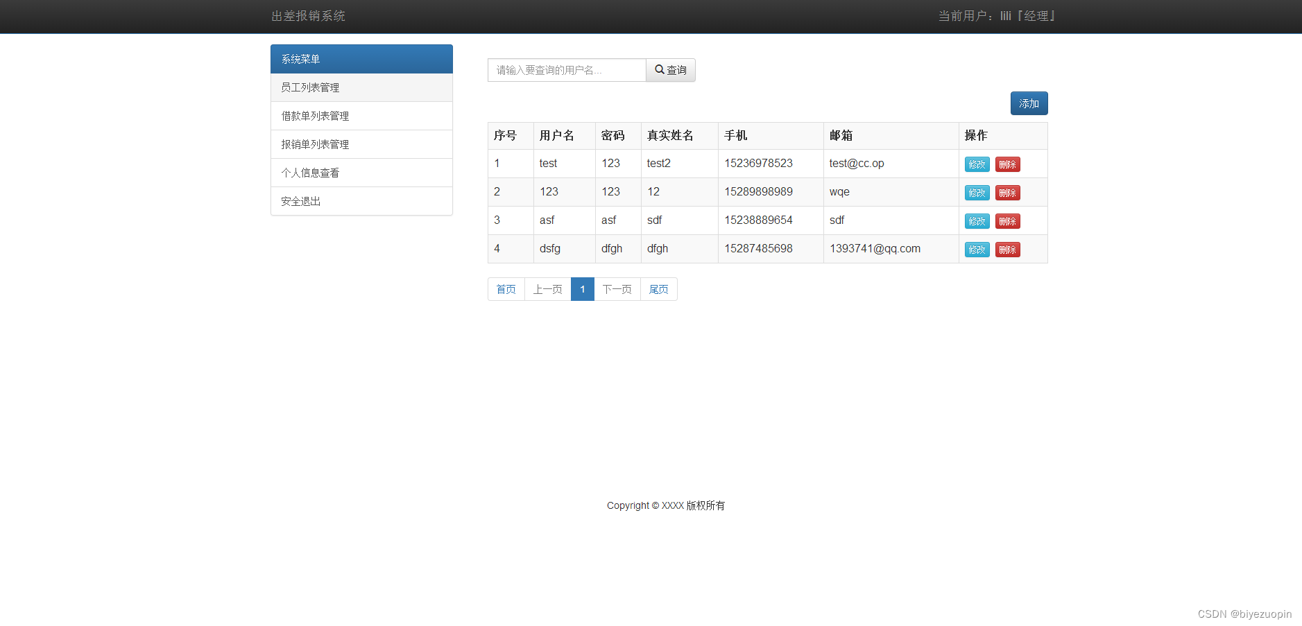This screenshot has width=1302, height=626.
Task: Click the email 1393741@qq.com
Action: pos(875,249)
